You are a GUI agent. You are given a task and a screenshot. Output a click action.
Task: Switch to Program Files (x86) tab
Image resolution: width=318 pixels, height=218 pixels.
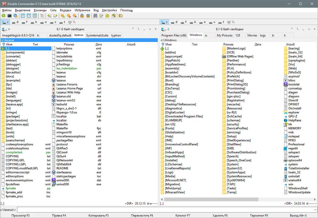[x=174, y=35]
